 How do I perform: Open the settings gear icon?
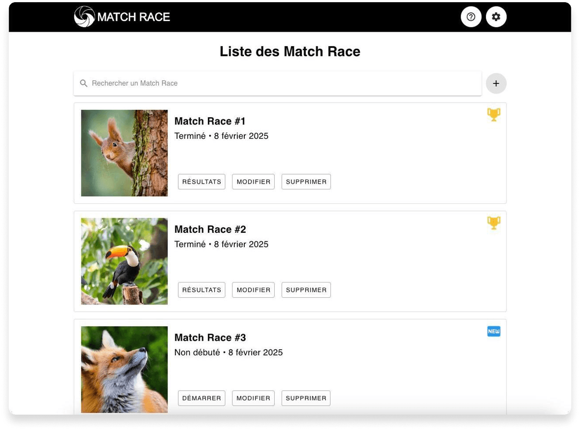[x=496, y=17]
